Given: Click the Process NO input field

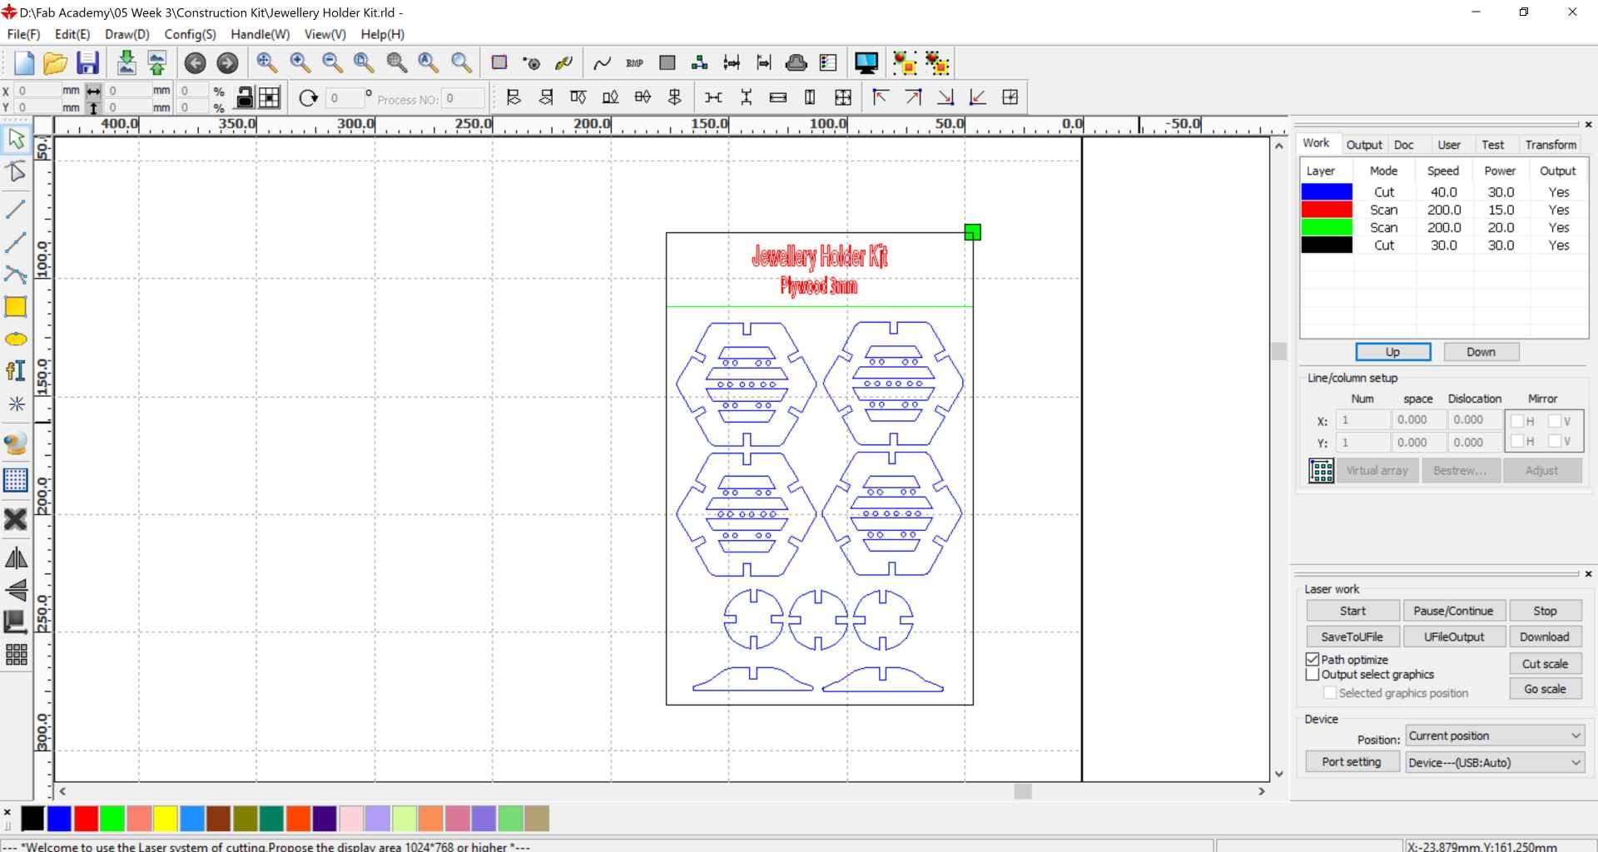Looking at the screenshot, I should [463, 98].
